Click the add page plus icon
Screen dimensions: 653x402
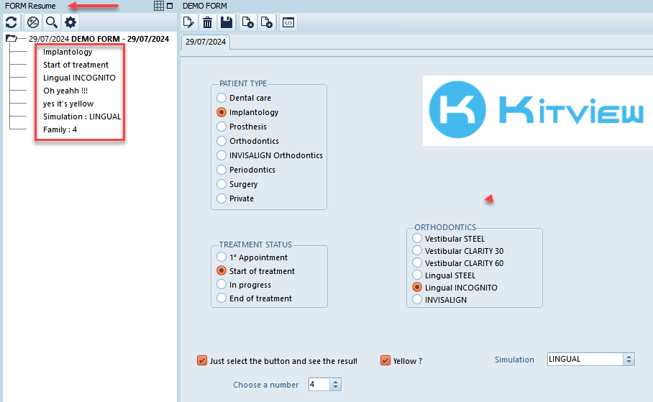(x=268, y=22)
